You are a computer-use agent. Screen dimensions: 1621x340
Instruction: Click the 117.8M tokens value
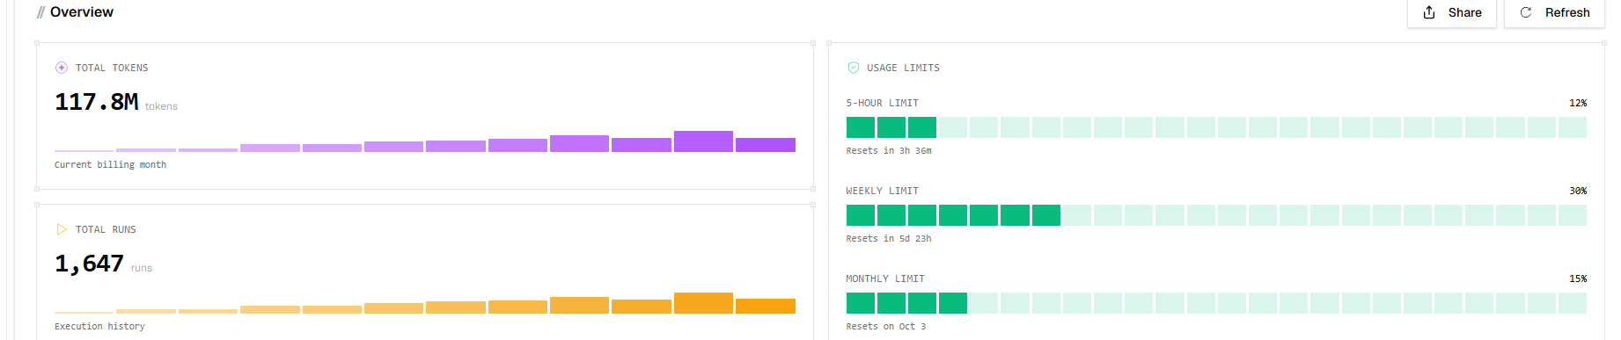97,102
